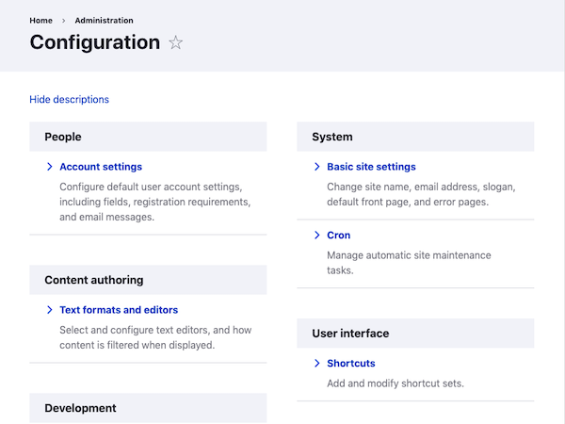The image size is (565, 424).
Task: Open the Shortcuts settings link
Action: coord(351,364)
